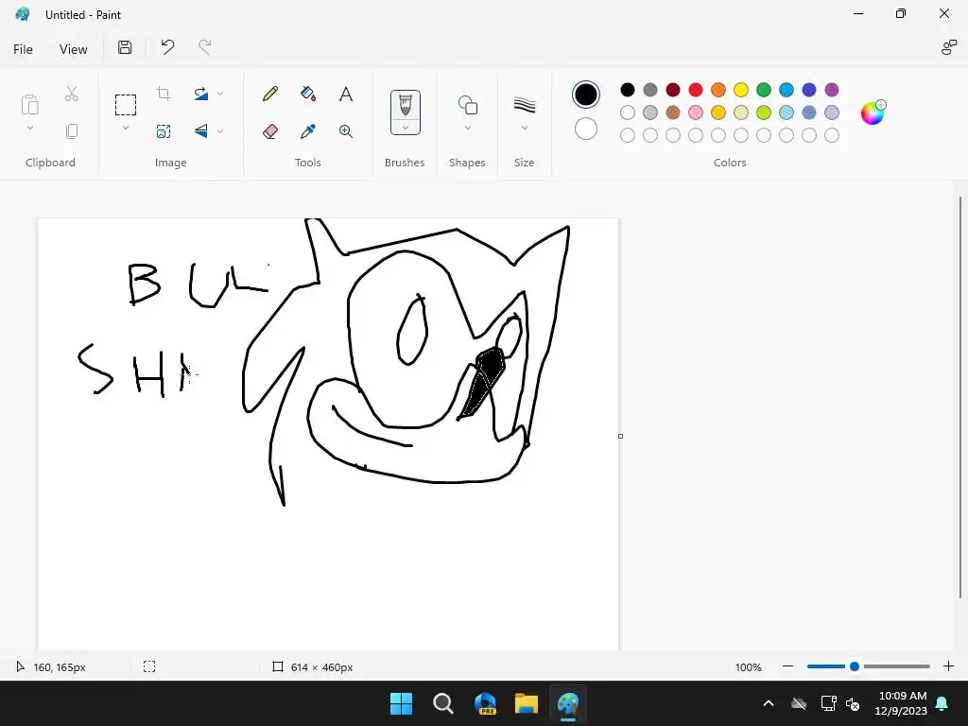Open the File menu

click(23, 49)
